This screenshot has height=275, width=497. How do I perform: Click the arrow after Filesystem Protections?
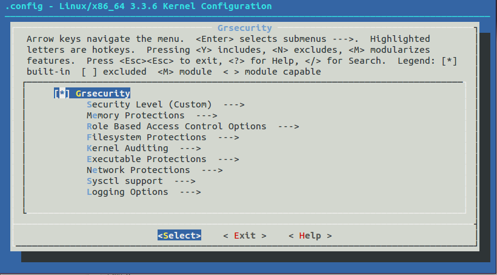[228, 137]
